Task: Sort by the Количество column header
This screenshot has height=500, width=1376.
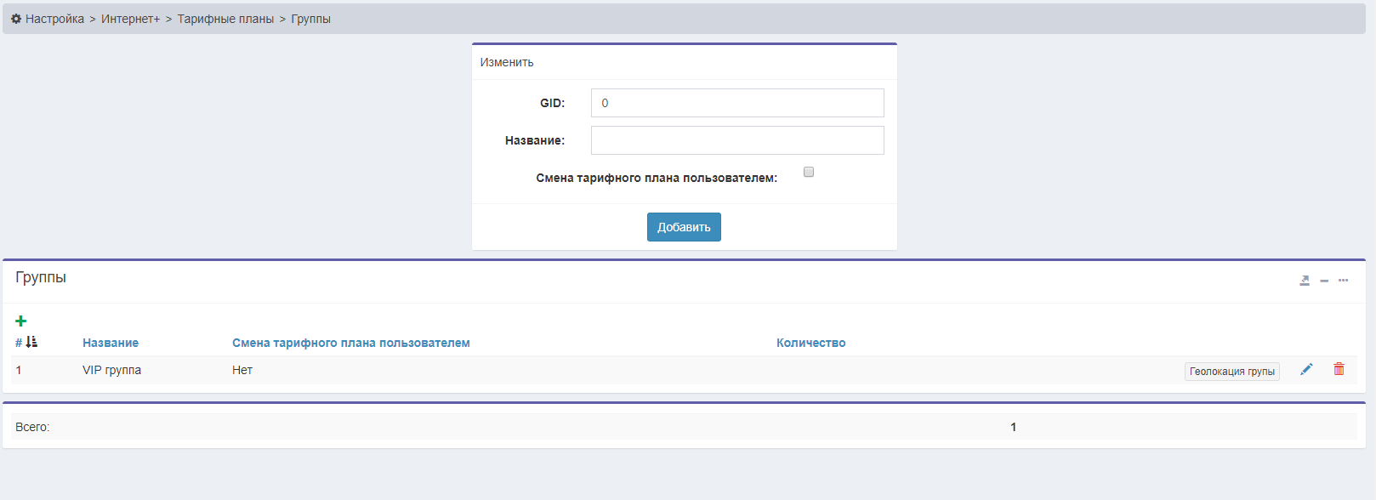Action: click(x=810, y=343)
